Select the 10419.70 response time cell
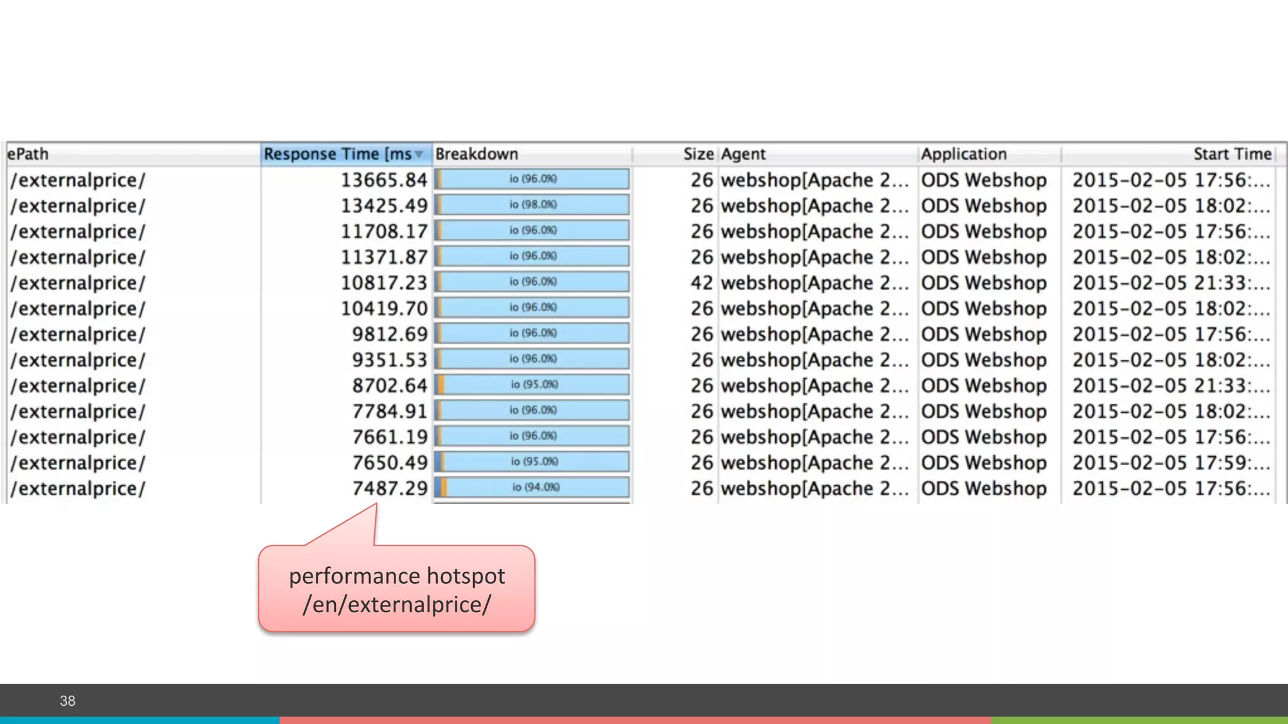This screenshot has width=1288, height=724. (x=384, y=309)
